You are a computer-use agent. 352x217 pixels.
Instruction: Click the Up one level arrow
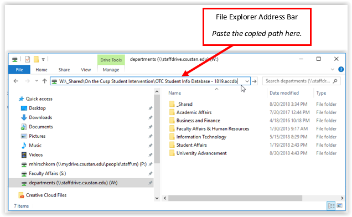(44, 81)
